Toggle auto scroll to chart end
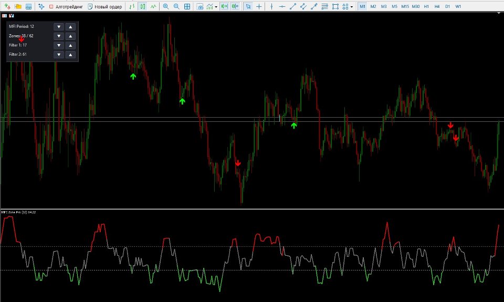 coord(224,6)
